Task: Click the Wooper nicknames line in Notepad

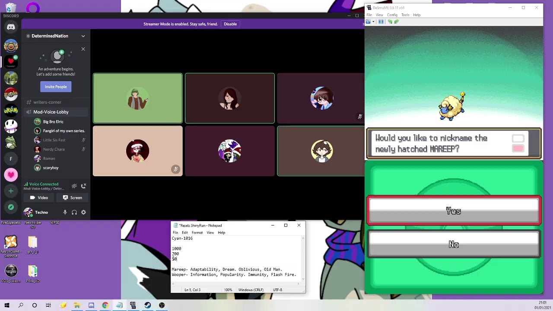Action: coord(234,275)
